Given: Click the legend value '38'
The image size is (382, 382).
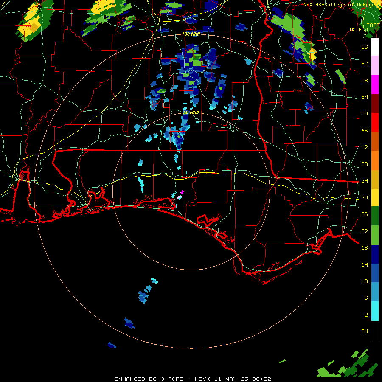Looking at the screenshot, I should coord(365,164).
